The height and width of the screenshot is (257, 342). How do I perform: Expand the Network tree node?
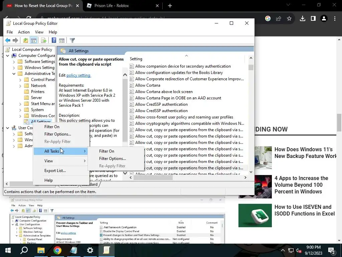click(20, 86)
